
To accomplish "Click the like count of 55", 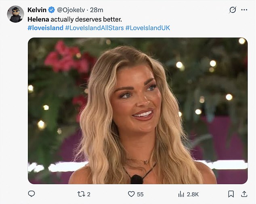I will tap(140, 194).
